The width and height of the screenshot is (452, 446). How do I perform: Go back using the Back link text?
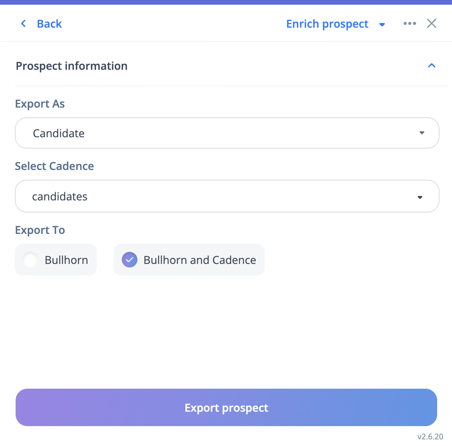click(x=49, y=24)
